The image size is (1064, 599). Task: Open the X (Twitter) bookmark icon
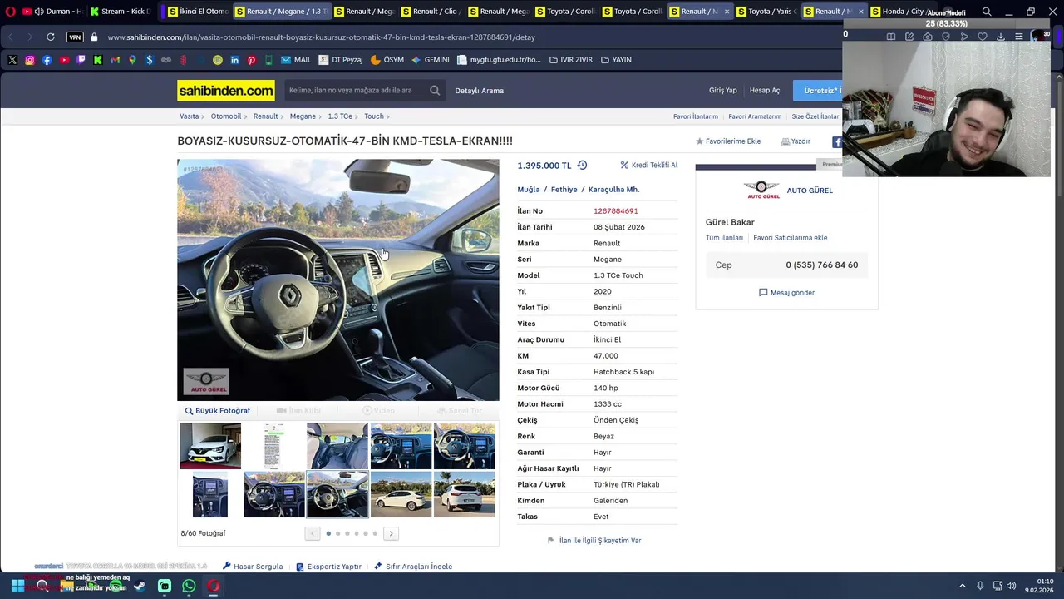(x=12, y=60)
